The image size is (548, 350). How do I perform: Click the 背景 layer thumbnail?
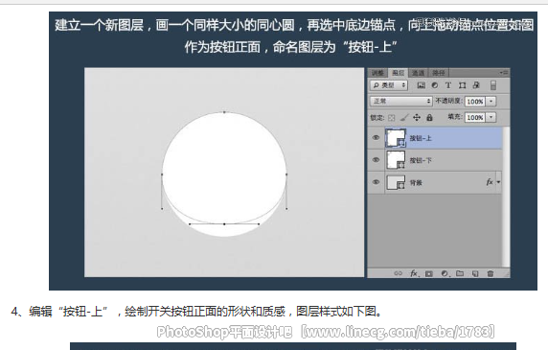click(x=396, y=182)
